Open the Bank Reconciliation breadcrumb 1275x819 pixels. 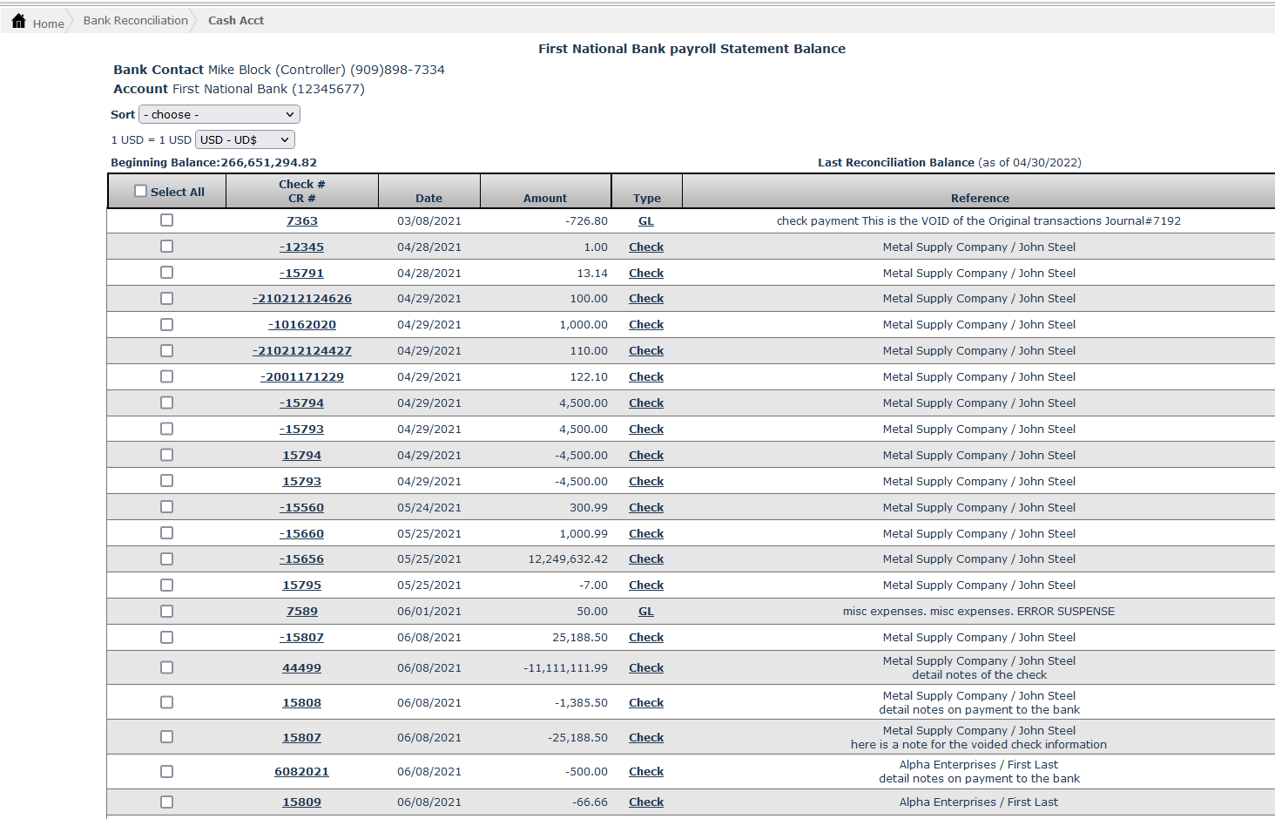[x=135, y=21]
